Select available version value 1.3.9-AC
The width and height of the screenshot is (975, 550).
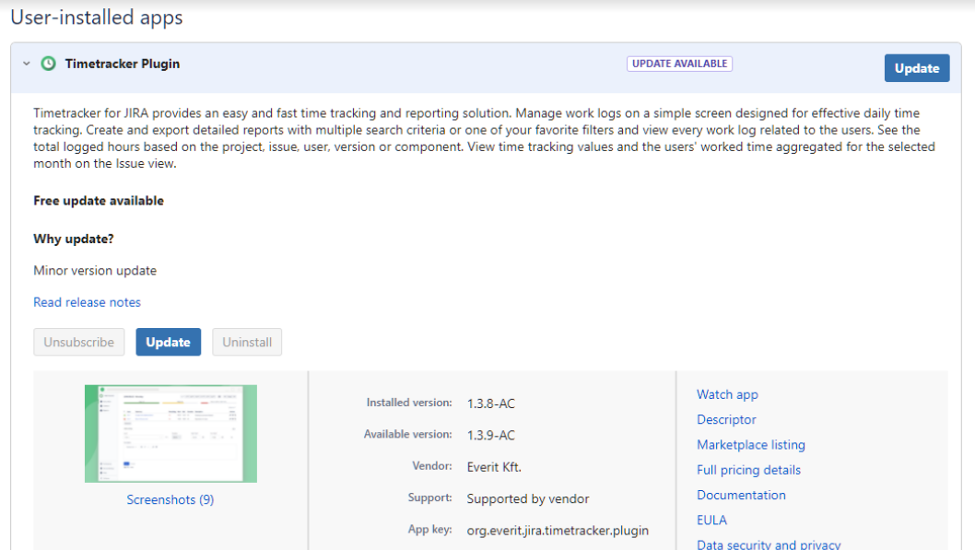tap(491, 435)
